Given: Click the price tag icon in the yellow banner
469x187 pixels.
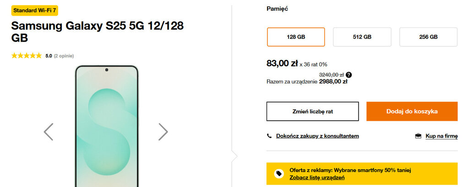Looking at the screenshot, I should point(278,174).
